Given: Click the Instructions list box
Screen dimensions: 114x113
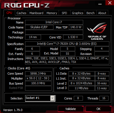Looking at the screenshot, I should coord(67,60).
